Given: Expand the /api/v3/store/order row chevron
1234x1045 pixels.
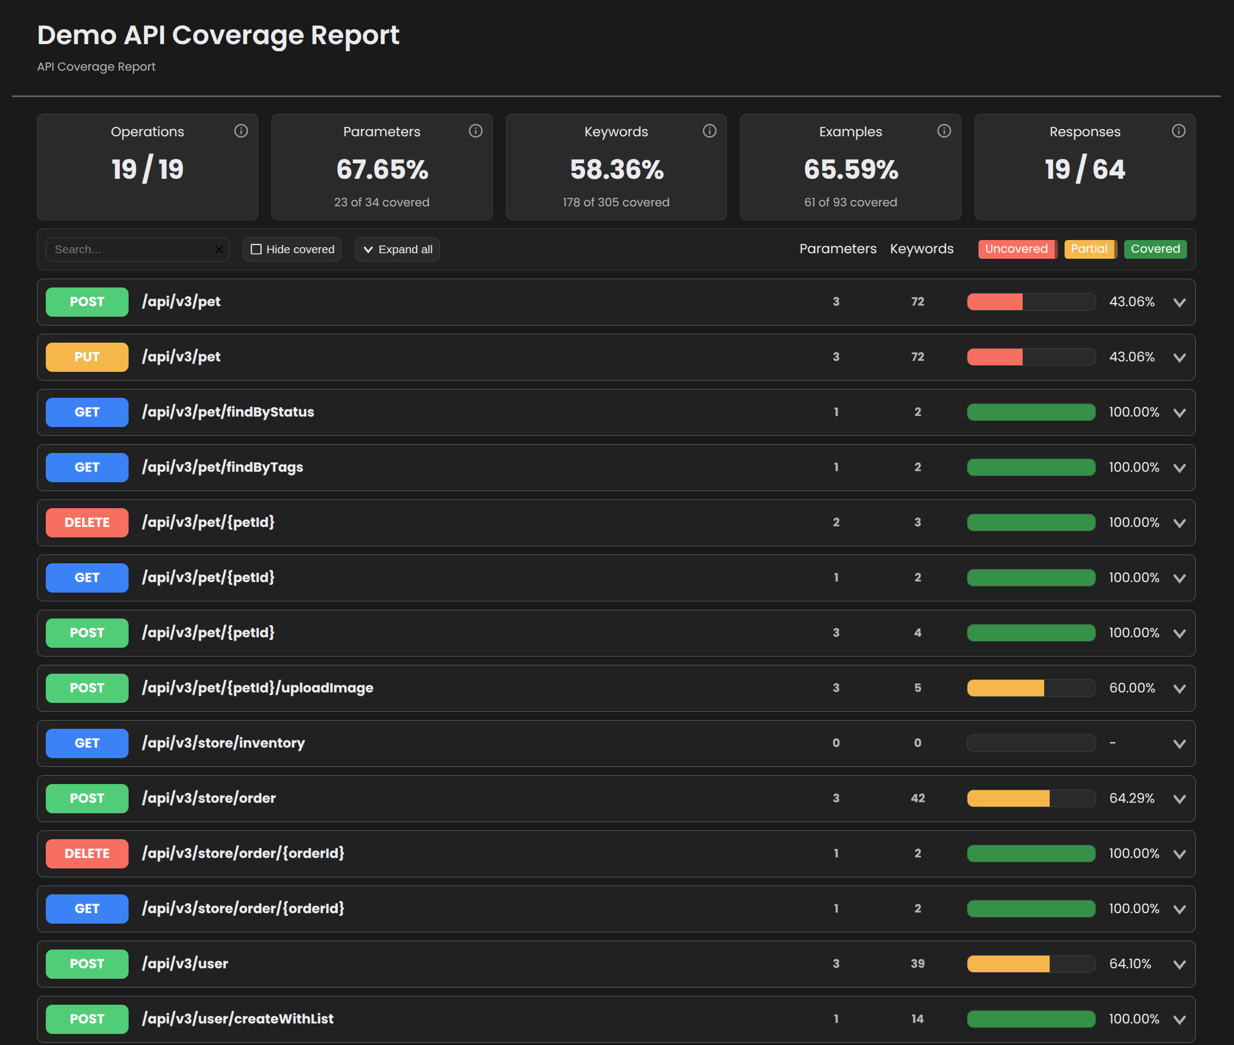Looking at the screenshot, I should (1179, 798).
